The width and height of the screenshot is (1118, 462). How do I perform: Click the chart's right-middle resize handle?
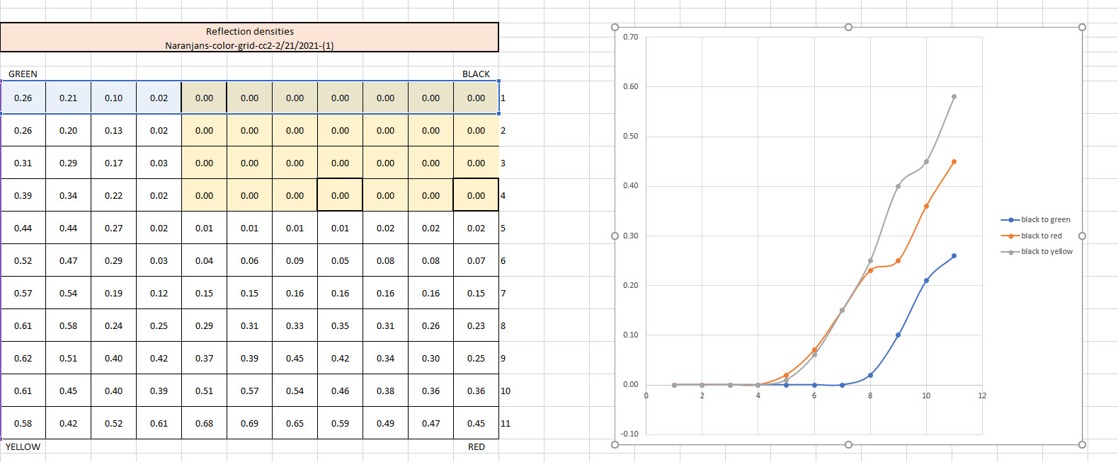coord(1082,236)
